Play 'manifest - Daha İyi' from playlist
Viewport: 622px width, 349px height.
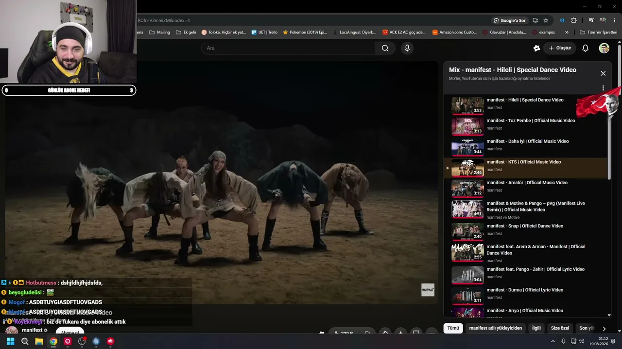(525, 147)
